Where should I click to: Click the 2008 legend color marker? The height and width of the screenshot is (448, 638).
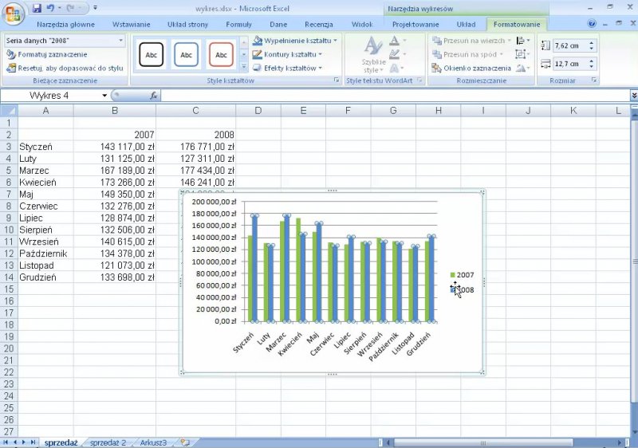(x=453, y=290)
